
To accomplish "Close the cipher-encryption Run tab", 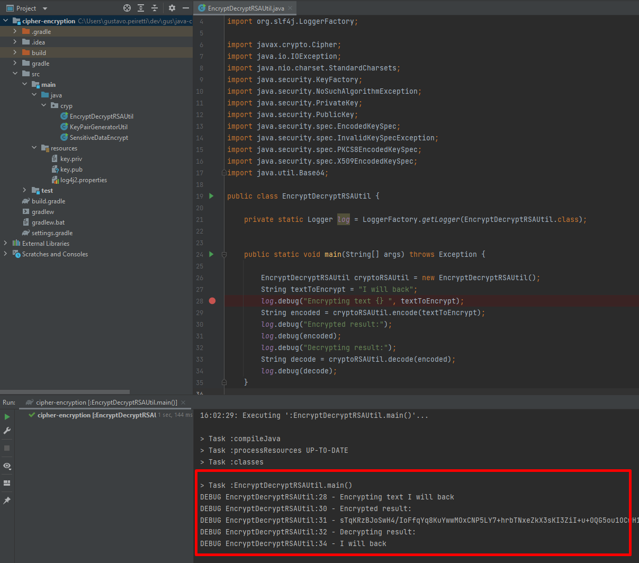I will [183, 403].
